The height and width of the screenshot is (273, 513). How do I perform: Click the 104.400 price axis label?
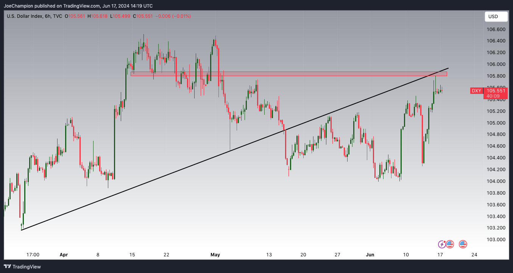pos(496,158)
